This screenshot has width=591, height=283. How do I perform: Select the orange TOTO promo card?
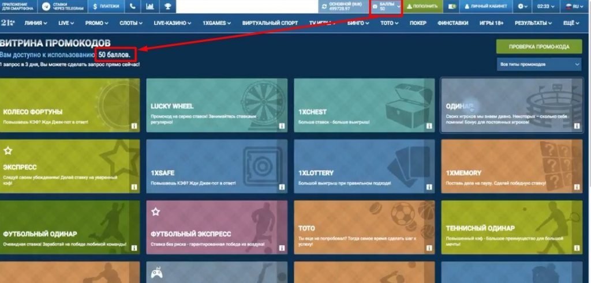364,227
